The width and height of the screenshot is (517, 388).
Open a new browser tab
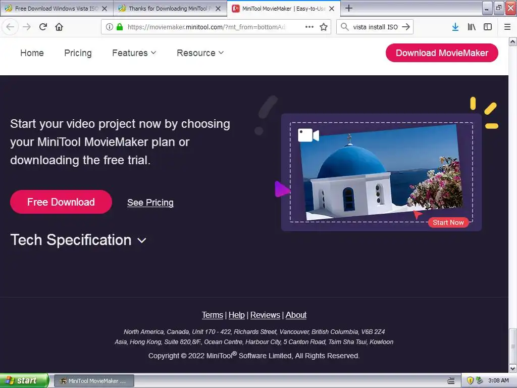[x=349, y=8]
